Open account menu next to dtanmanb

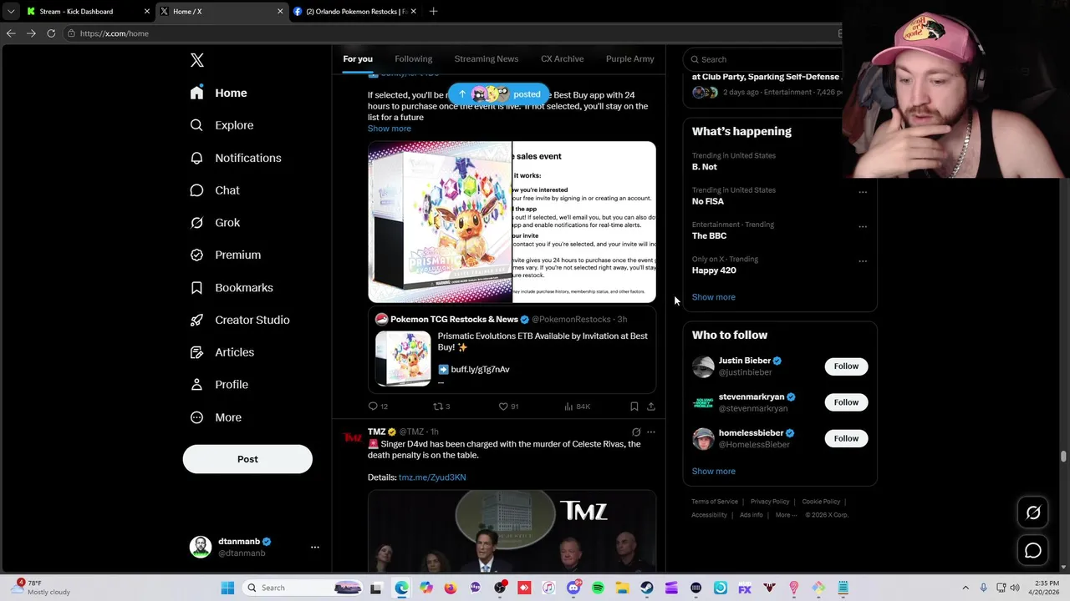tap(315, 547)
